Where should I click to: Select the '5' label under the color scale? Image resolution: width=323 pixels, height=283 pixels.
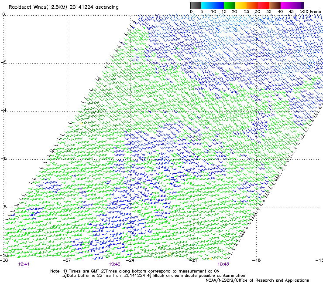coord(202,11)
